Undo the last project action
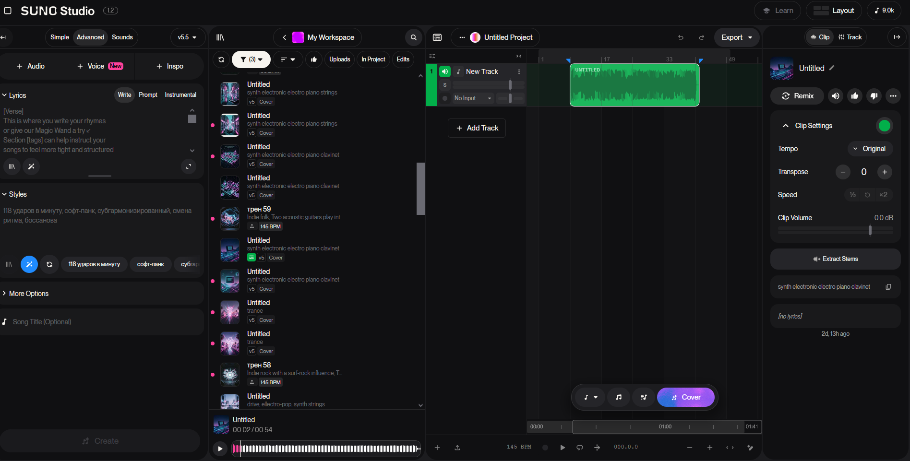Viewport: 910px width, 461px height. click(x=681, y=37)
